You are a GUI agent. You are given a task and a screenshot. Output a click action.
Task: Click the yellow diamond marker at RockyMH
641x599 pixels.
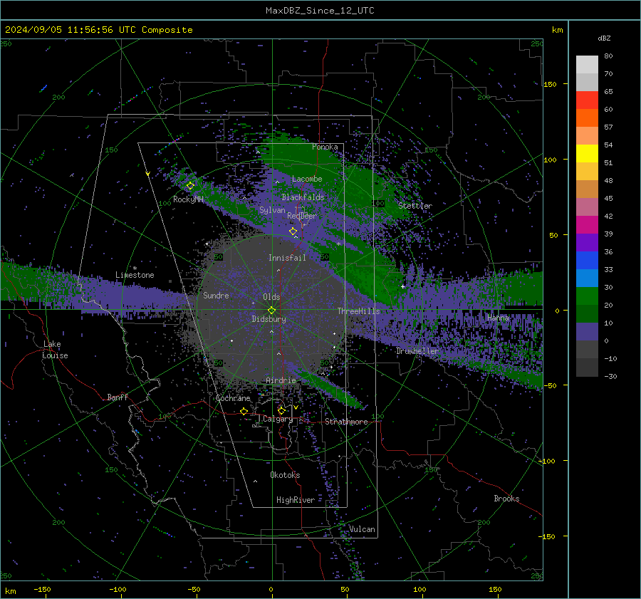point(190,186)
